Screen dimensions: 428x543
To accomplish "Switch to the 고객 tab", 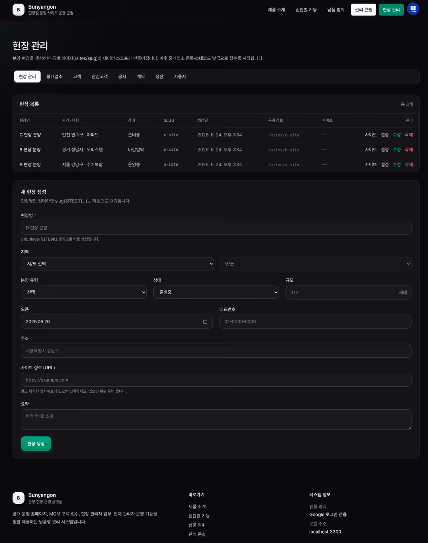I will pos(77,77).
